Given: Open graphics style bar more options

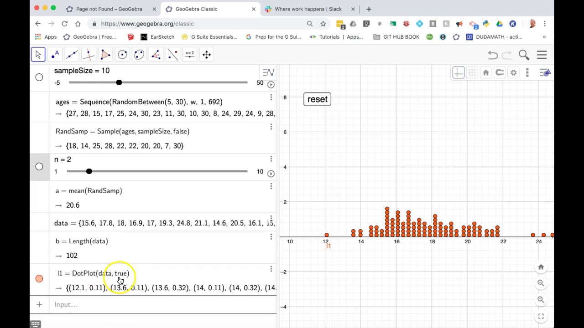Looking at the screenshot, I should 527,72.
